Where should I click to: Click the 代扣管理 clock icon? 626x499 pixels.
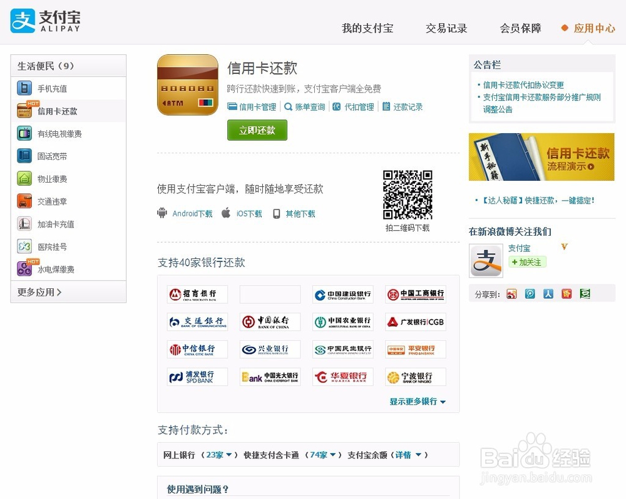(337, 106)
